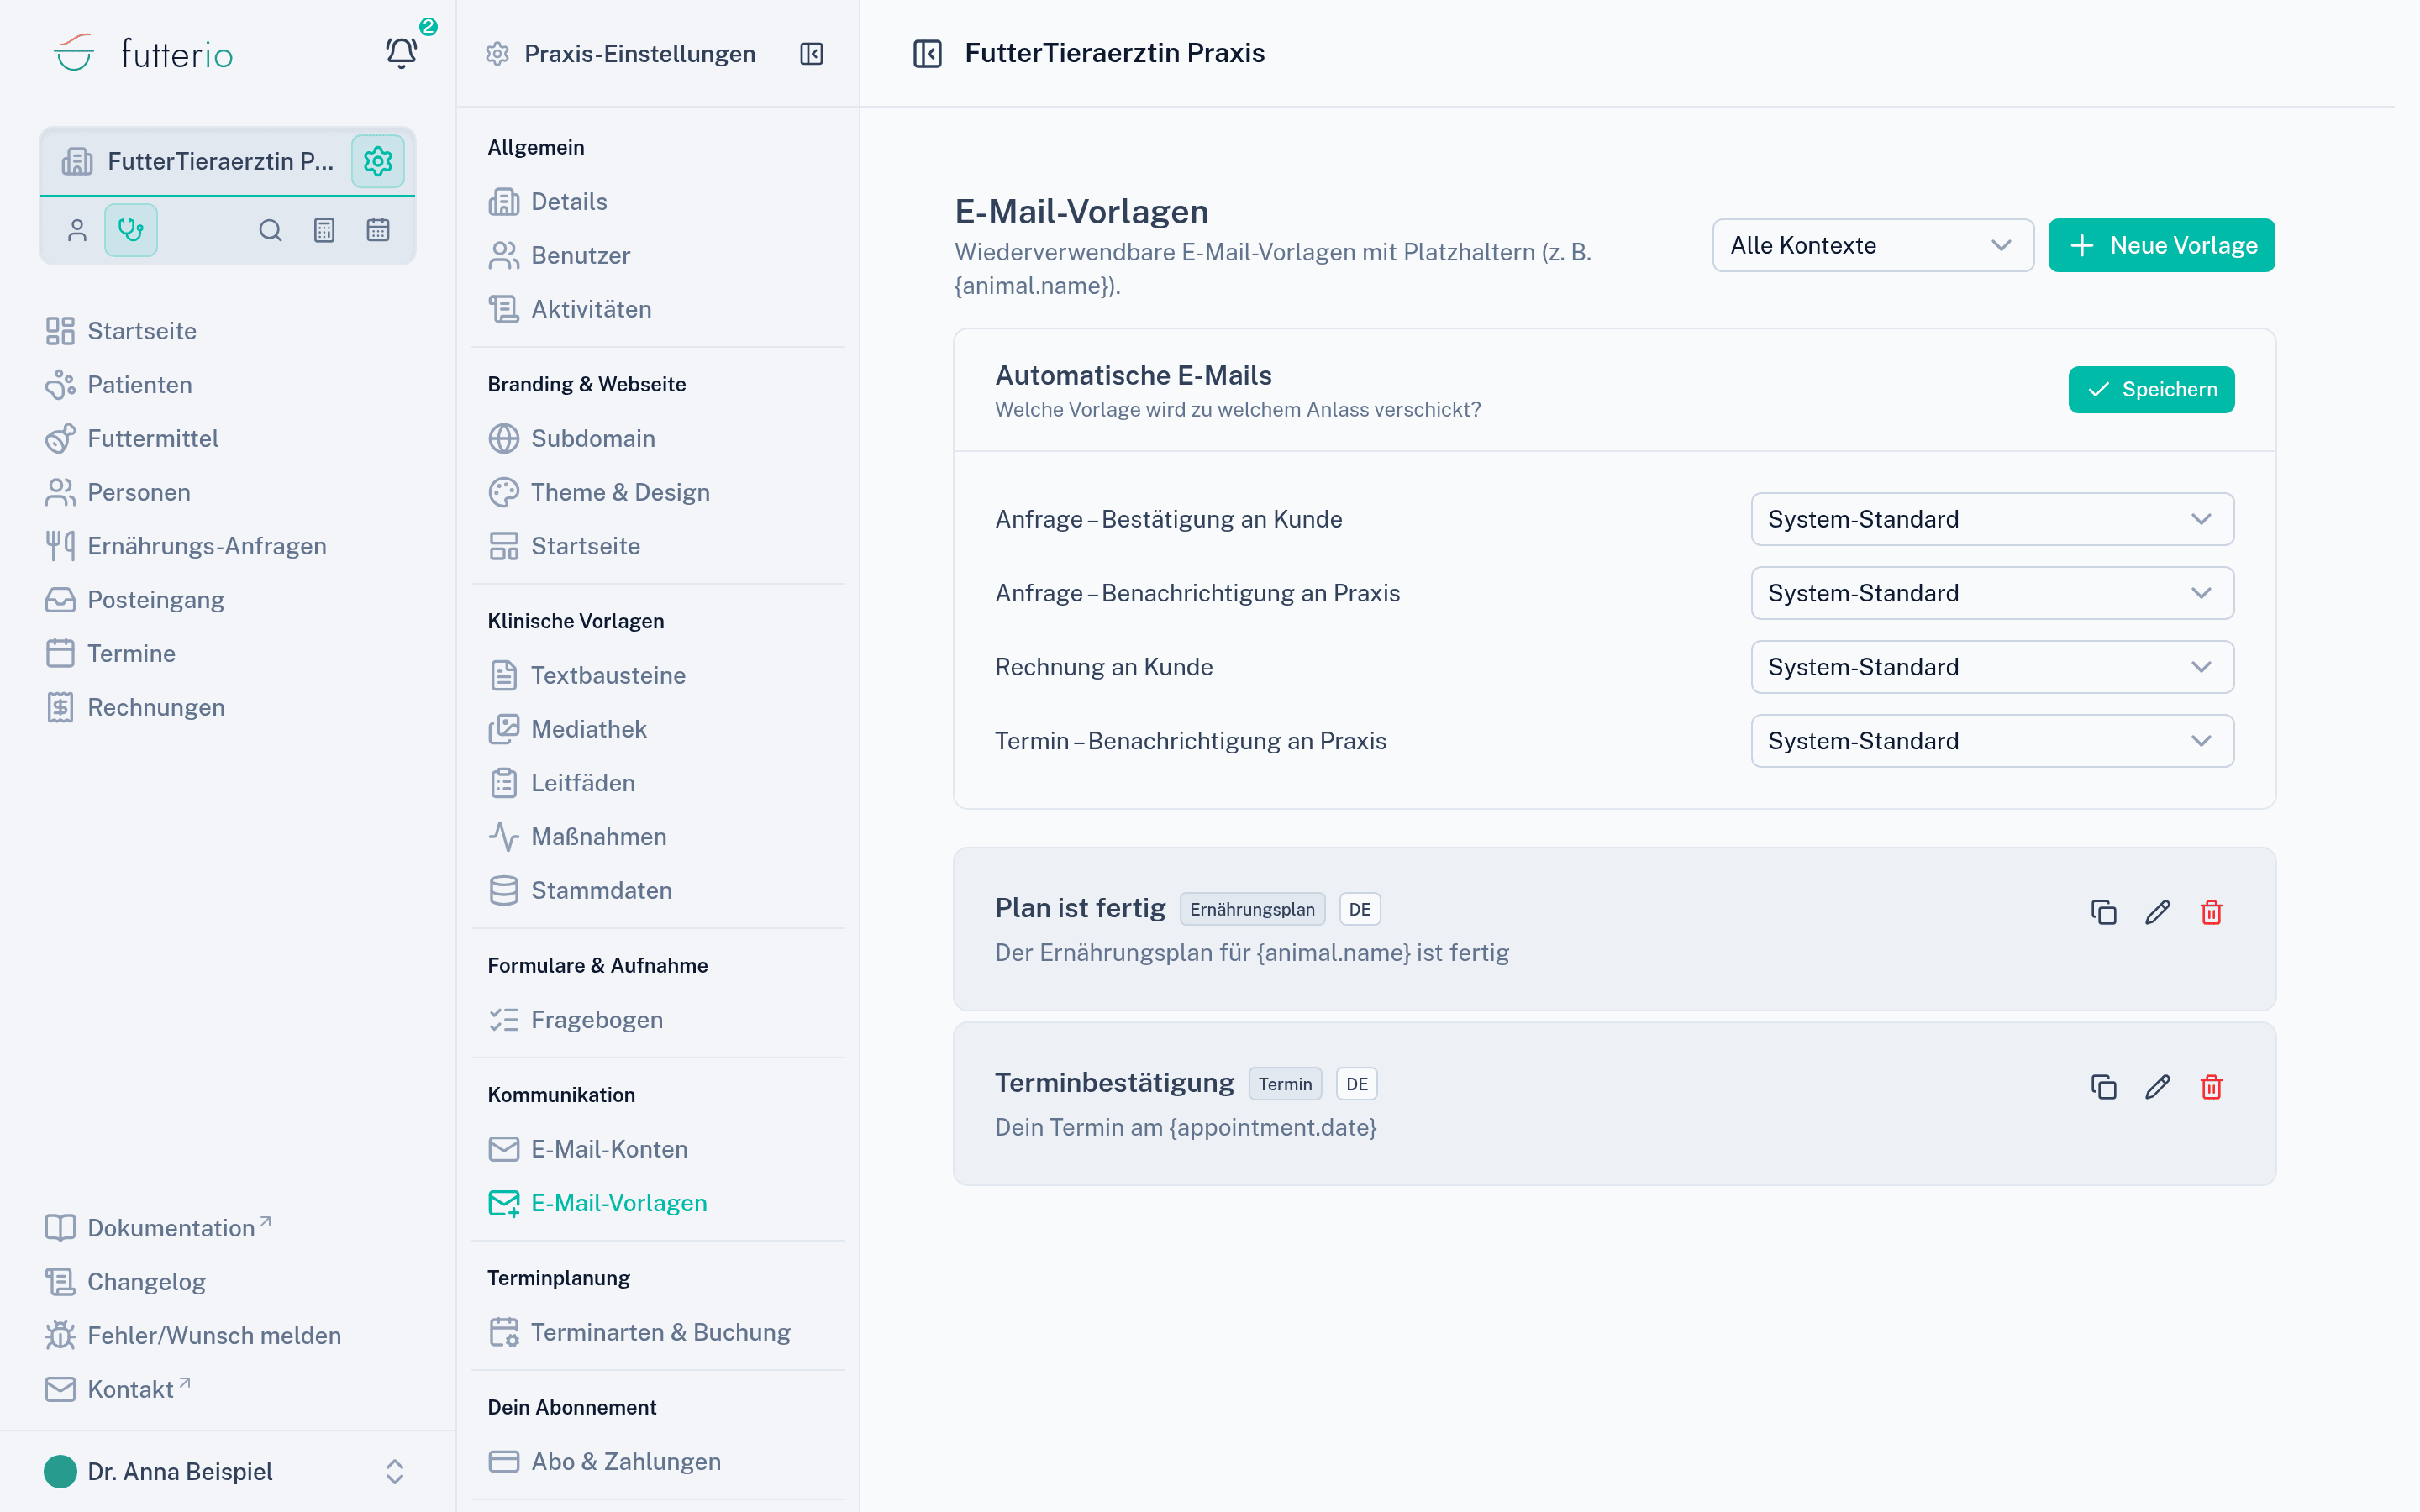Open Fehler/Wunsch melden
The image size is (2420, 1512).
pyautogui.click(x=193, y=1335)
